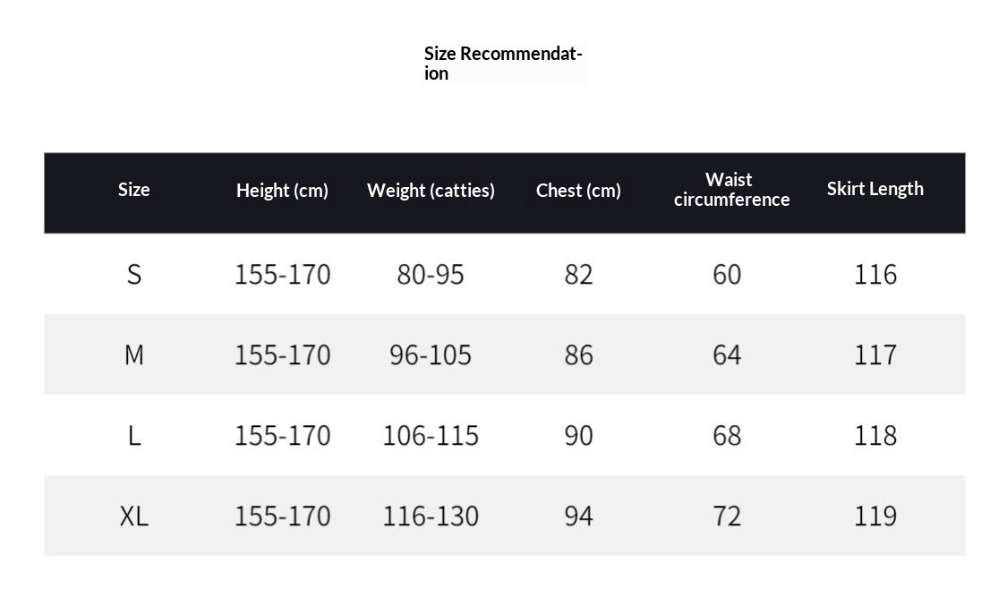Select the Chest (cm) header
1007x597 pixels.
[578, 191]
